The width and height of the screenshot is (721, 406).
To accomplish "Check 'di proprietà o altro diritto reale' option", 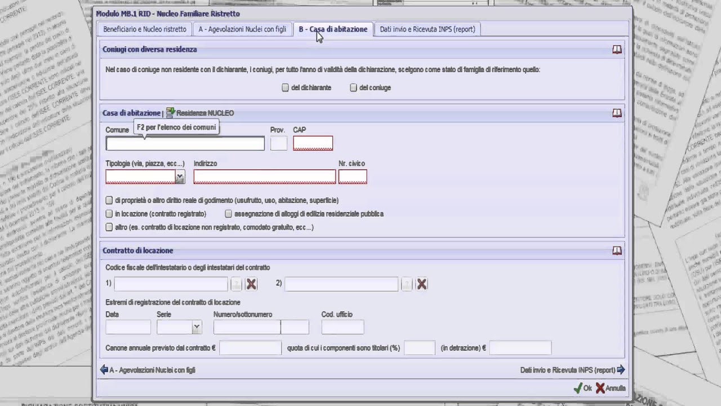I will [109, 200].
